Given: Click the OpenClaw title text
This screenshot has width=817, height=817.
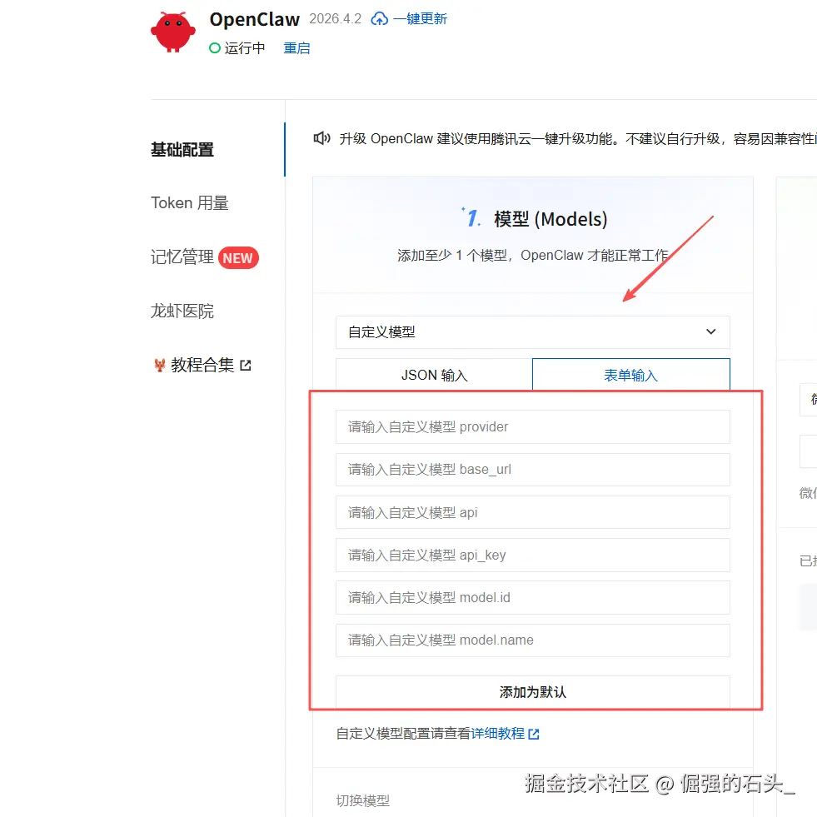Looking at the screenshot, I should pos(254,19).
